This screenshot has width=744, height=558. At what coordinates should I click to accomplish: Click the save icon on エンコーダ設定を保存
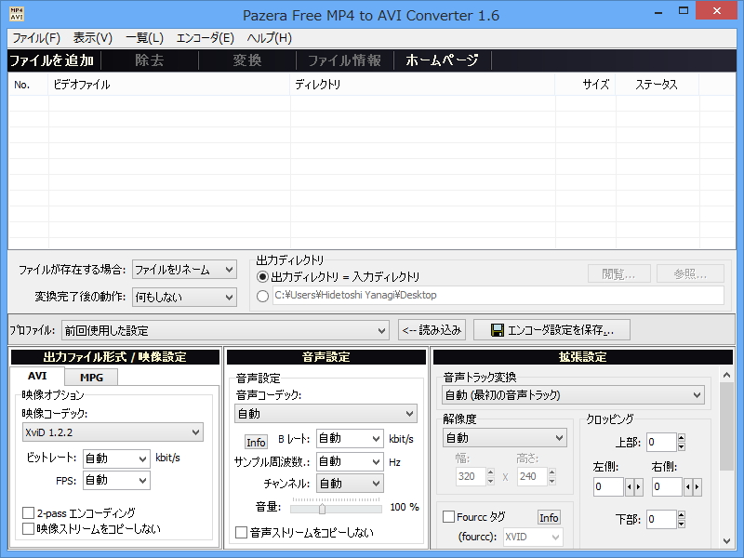click(499, 329)
